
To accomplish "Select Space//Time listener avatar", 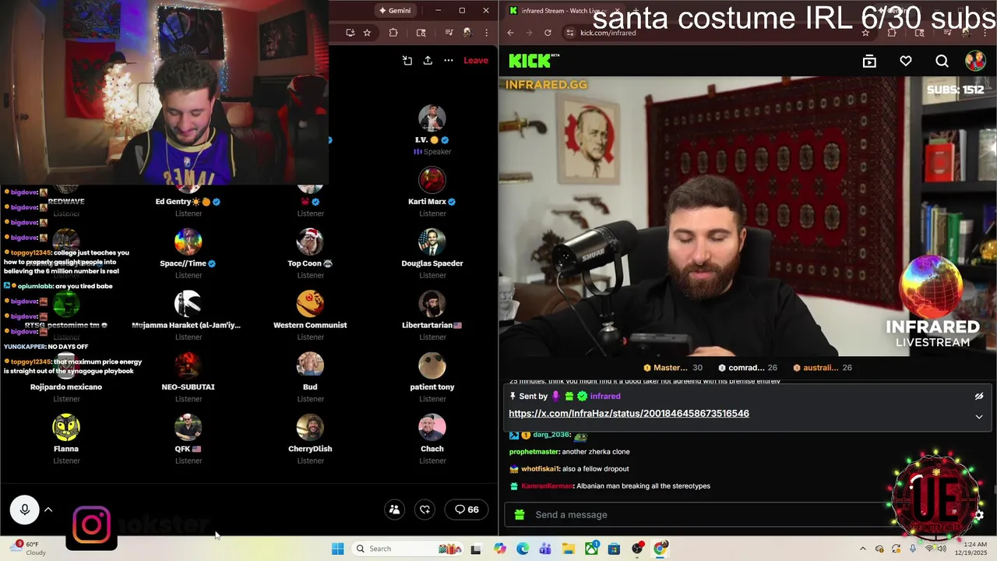I will [188, 242].
